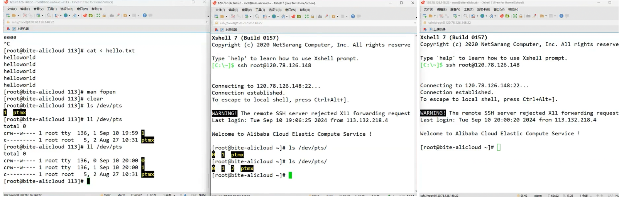The height and width of the screenshot is (201, 619).
Task: Launch Xftp red swirl icon in left window
Action: 85,15
